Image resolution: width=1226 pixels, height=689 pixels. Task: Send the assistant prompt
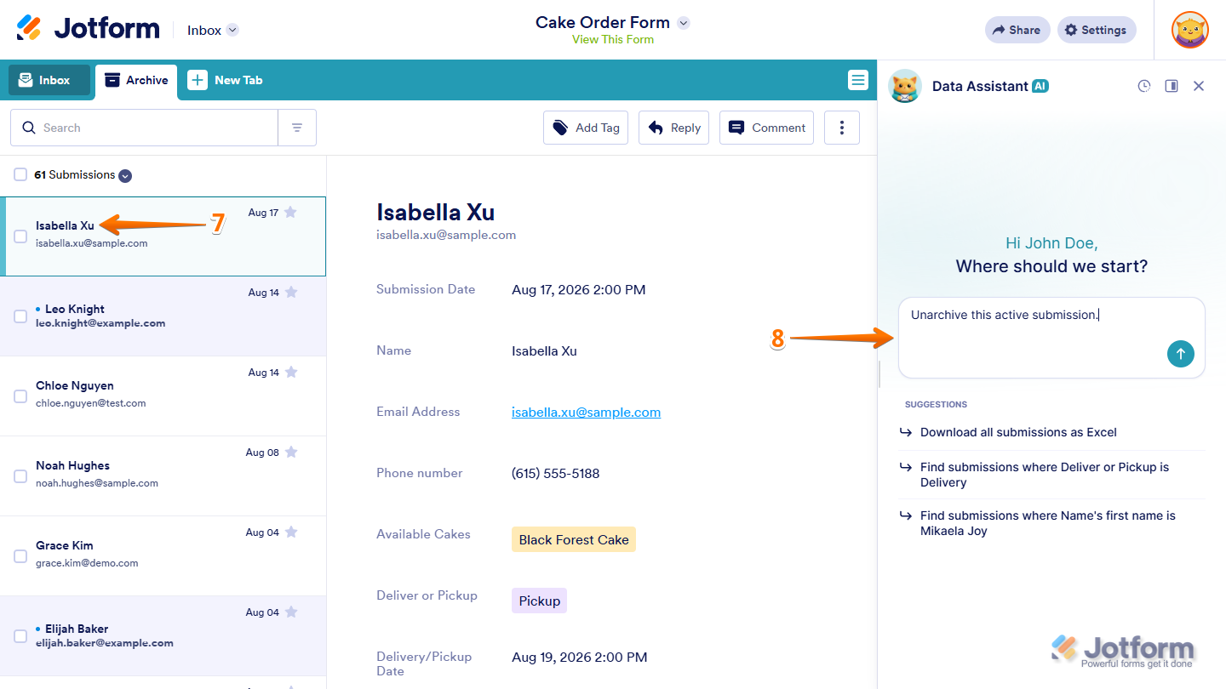pyautogui.click(x=1181, y=354)
